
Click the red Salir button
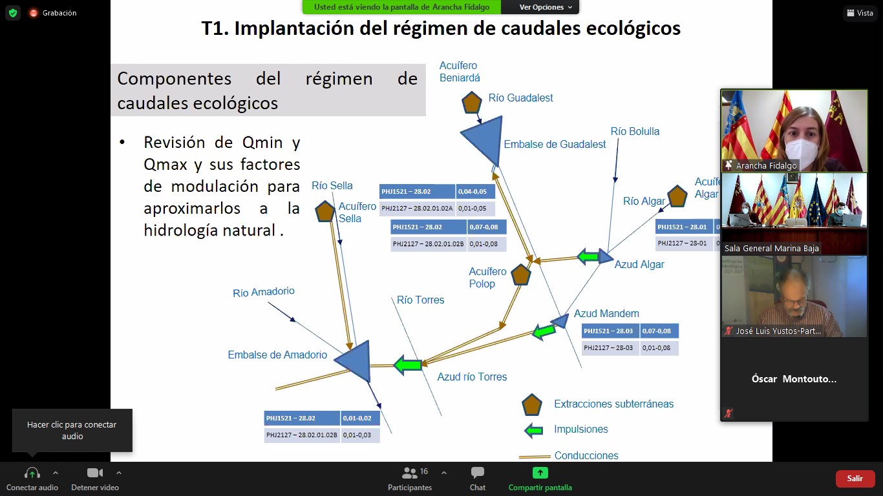pos(855,479)
